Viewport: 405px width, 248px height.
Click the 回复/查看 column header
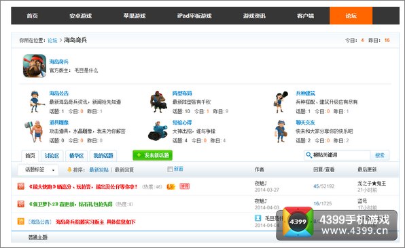click(324, 169)
